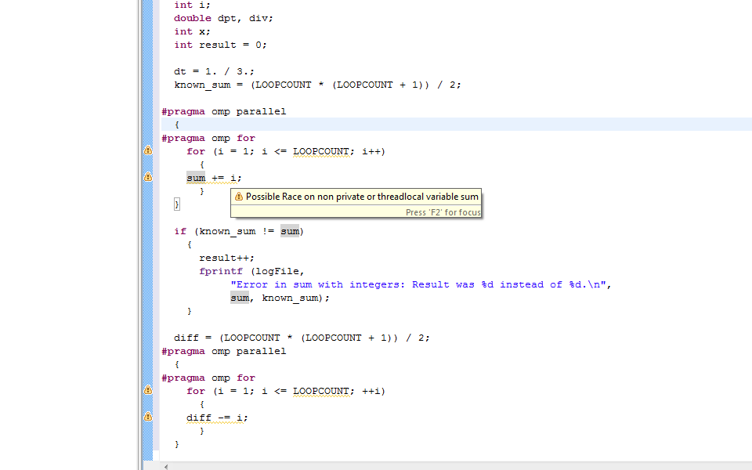Click the 'sum, known_sum);' argument line
This screenshot has width=752, height=470.
(x=280, y=298)
